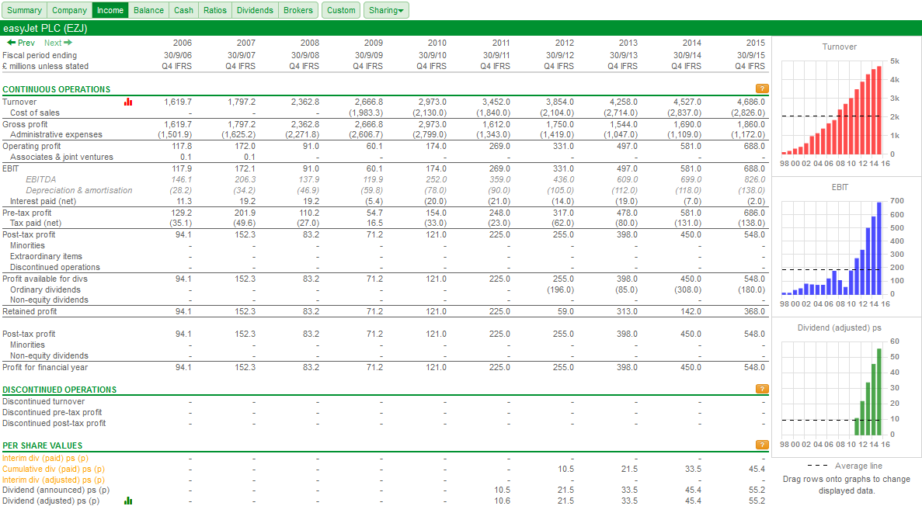Select the Income tab
Image resolution: width=922 pixels, height=506 pixels.
110,10
